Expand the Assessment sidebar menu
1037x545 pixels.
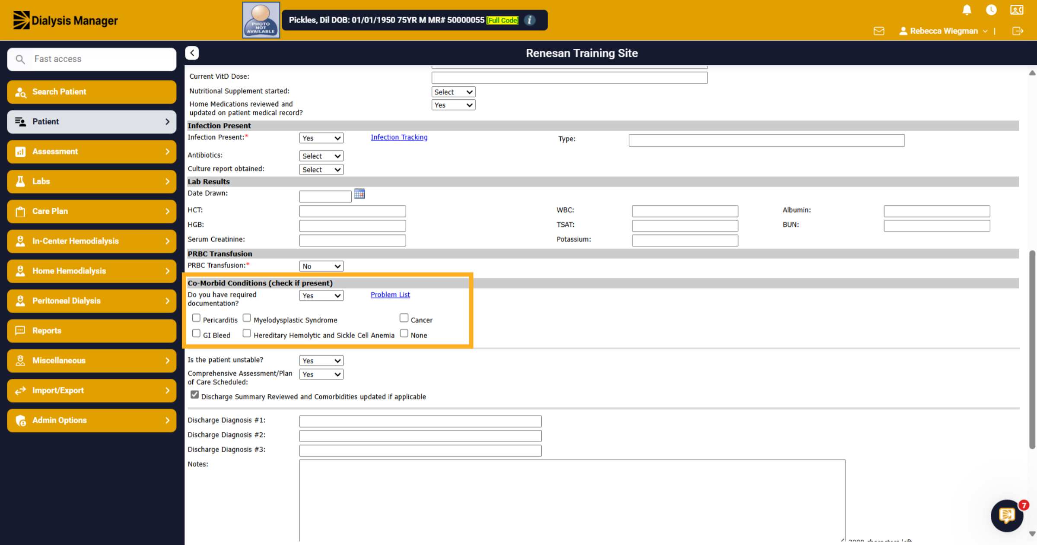coord(92,152)
